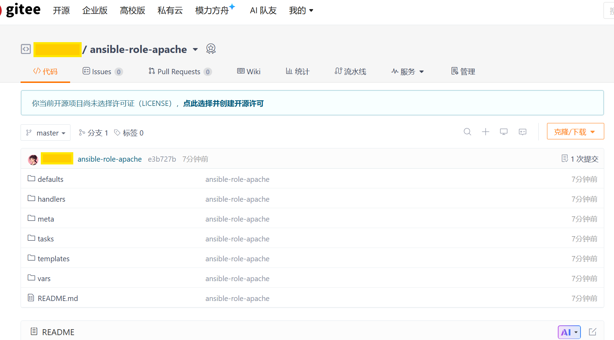Open the latest commit message ansible-role-apache
This screenshot has width=614, height=340.
[110, 159]
